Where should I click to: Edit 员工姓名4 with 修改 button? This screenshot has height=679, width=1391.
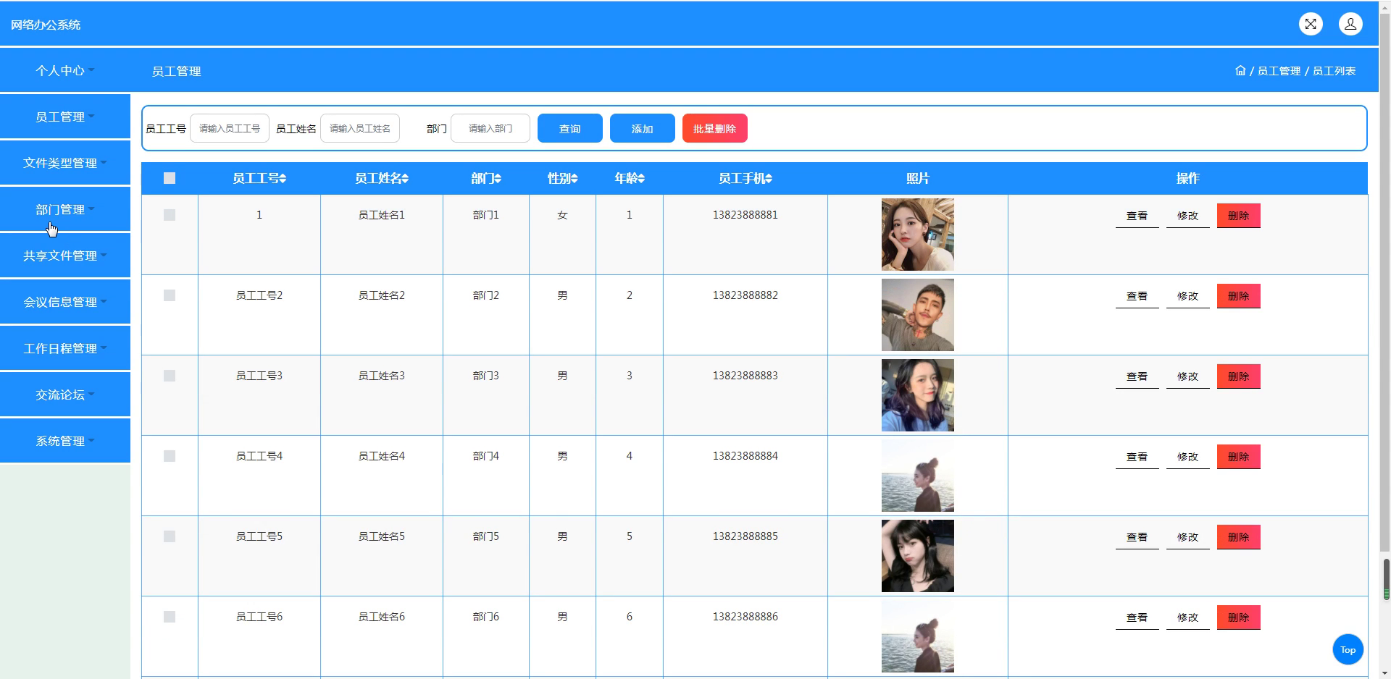click(x=1188, y=457)
